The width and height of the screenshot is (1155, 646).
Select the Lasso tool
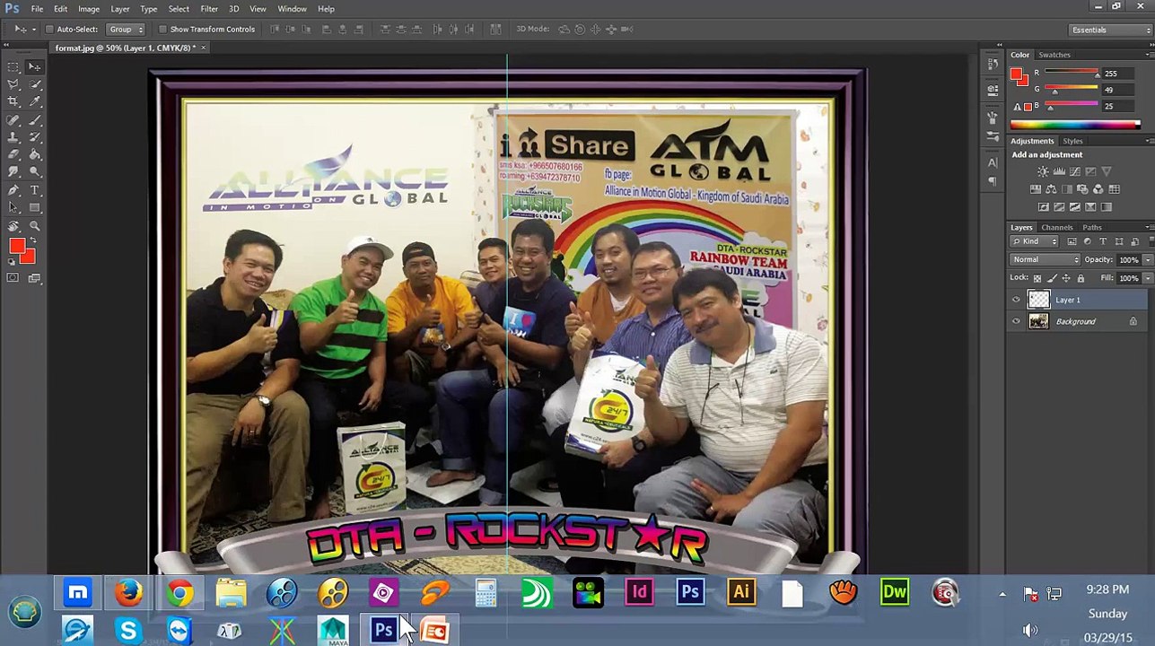click(x=13, y=84)
